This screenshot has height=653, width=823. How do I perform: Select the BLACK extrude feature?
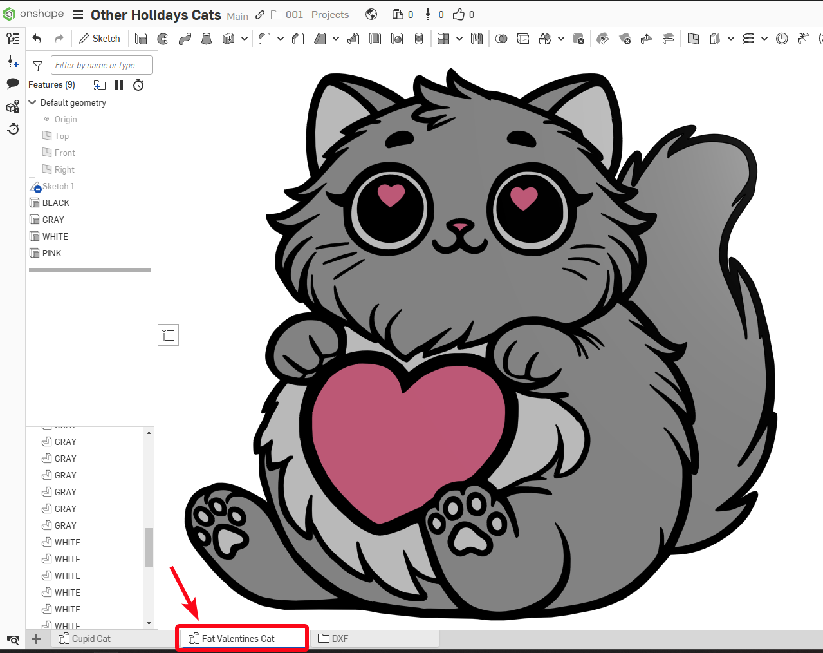click(56, 203)
